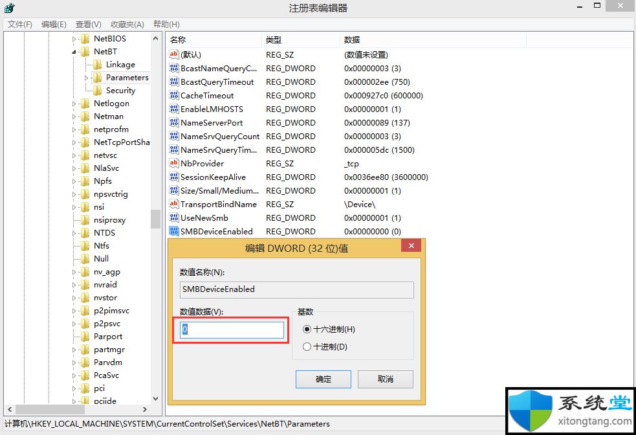Click the nsiproxy folder icon
636x435 pixels.
85,220
